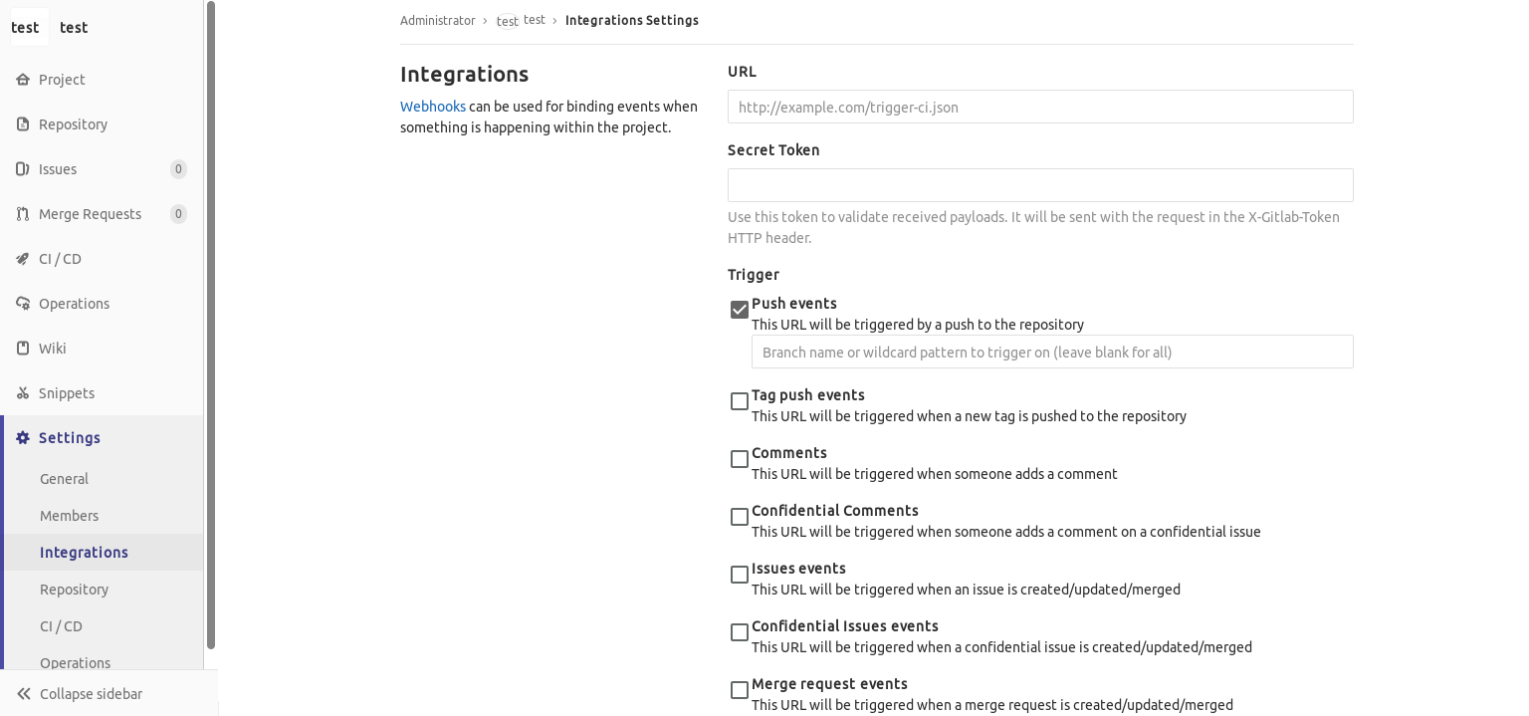1529x716 pixels.
Task: Select Integrations under Settings
Action: click(x=104, y=553)
